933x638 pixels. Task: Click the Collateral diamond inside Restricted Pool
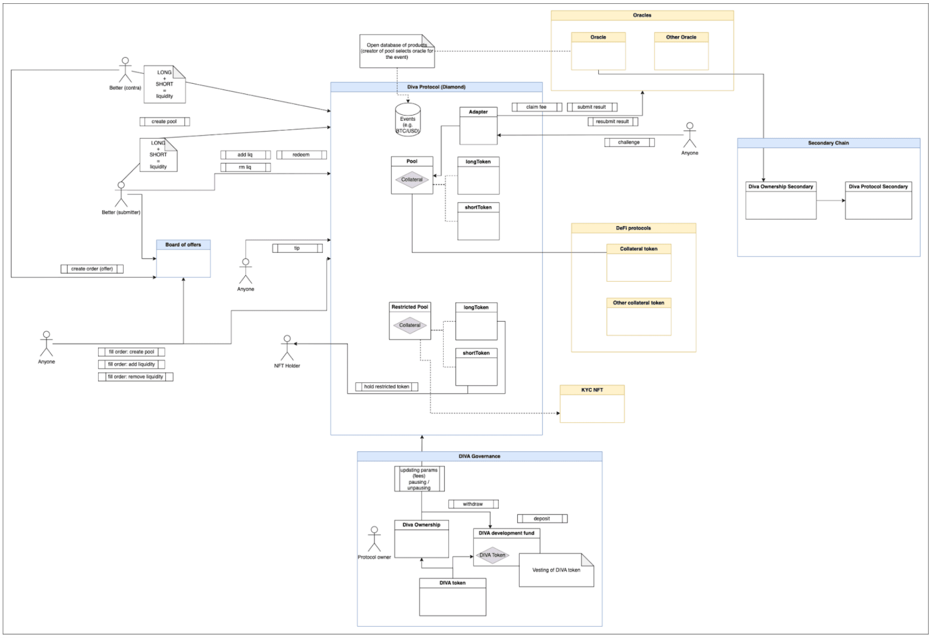(x=410, y=325)
